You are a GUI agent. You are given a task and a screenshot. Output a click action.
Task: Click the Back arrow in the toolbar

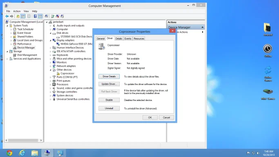coord(7,16)
